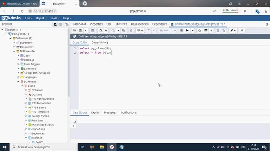Collapse the Servers (1) tree node
Image resolution: width=270 pixels, height=151 pixels.
(3, 30)
